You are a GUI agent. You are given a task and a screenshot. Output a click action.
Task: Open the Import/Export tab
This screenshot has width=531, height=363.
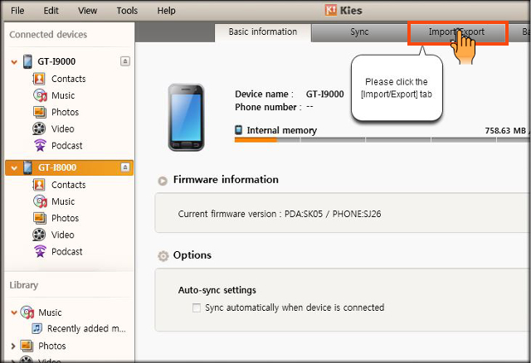click(457, 32)
